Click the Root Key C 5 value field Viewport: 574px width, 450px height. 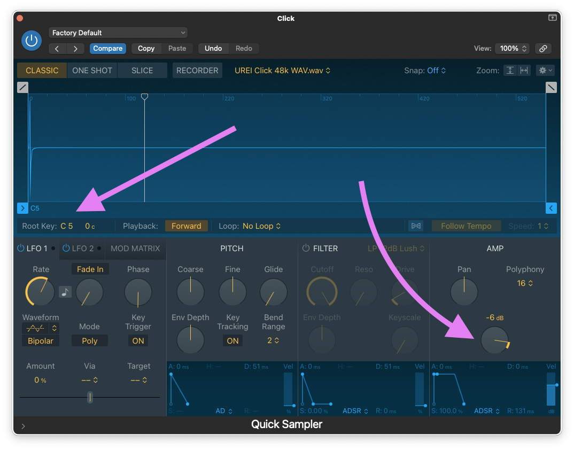pos(67,226)
